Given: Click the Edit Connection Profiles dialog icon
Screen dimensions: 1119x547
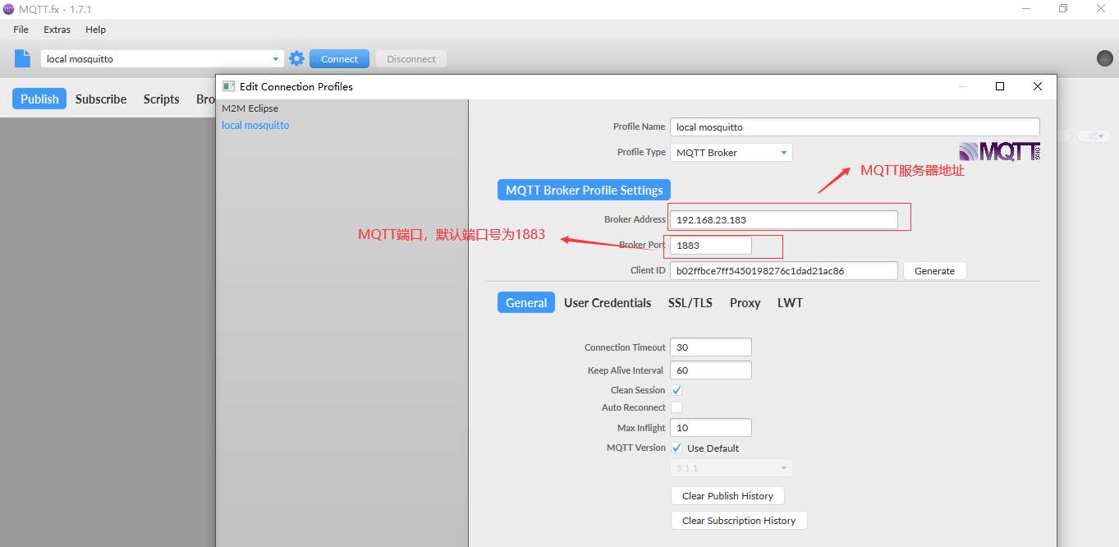Looking at the screenshot, I should pos(228,86).
